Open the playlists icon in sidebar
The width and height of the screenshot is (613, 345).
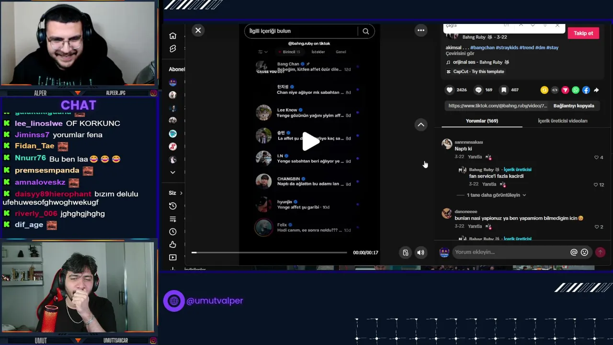click(173, 219)
